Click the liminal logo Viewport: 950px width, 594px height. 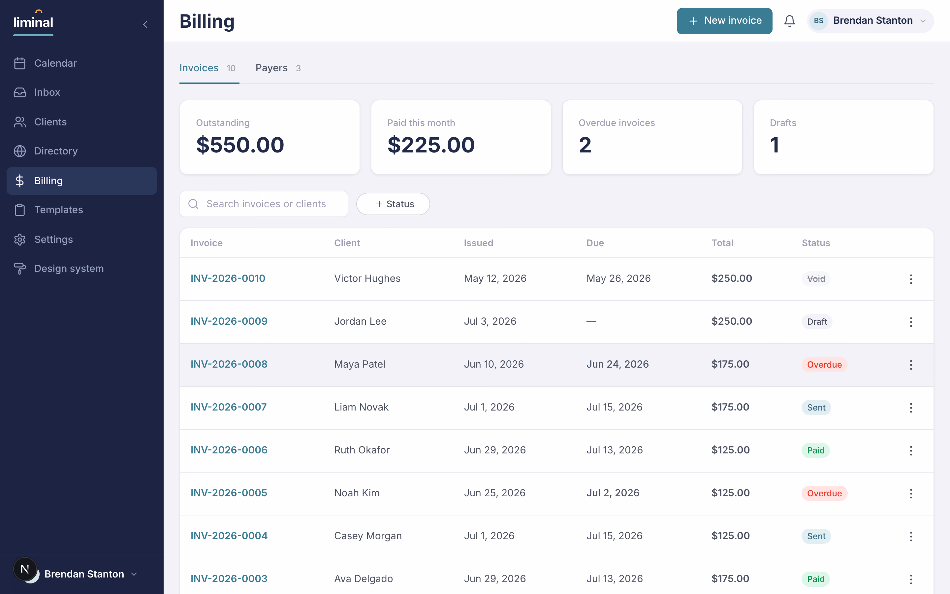pyautogui.click(x=33, y=22)
